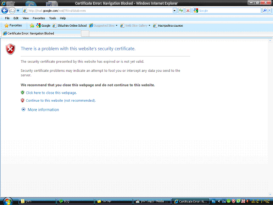The width and height of the screenshot is (273, 205).
Task: Click the RL language indicator in tray
Action: click(213, 201)
